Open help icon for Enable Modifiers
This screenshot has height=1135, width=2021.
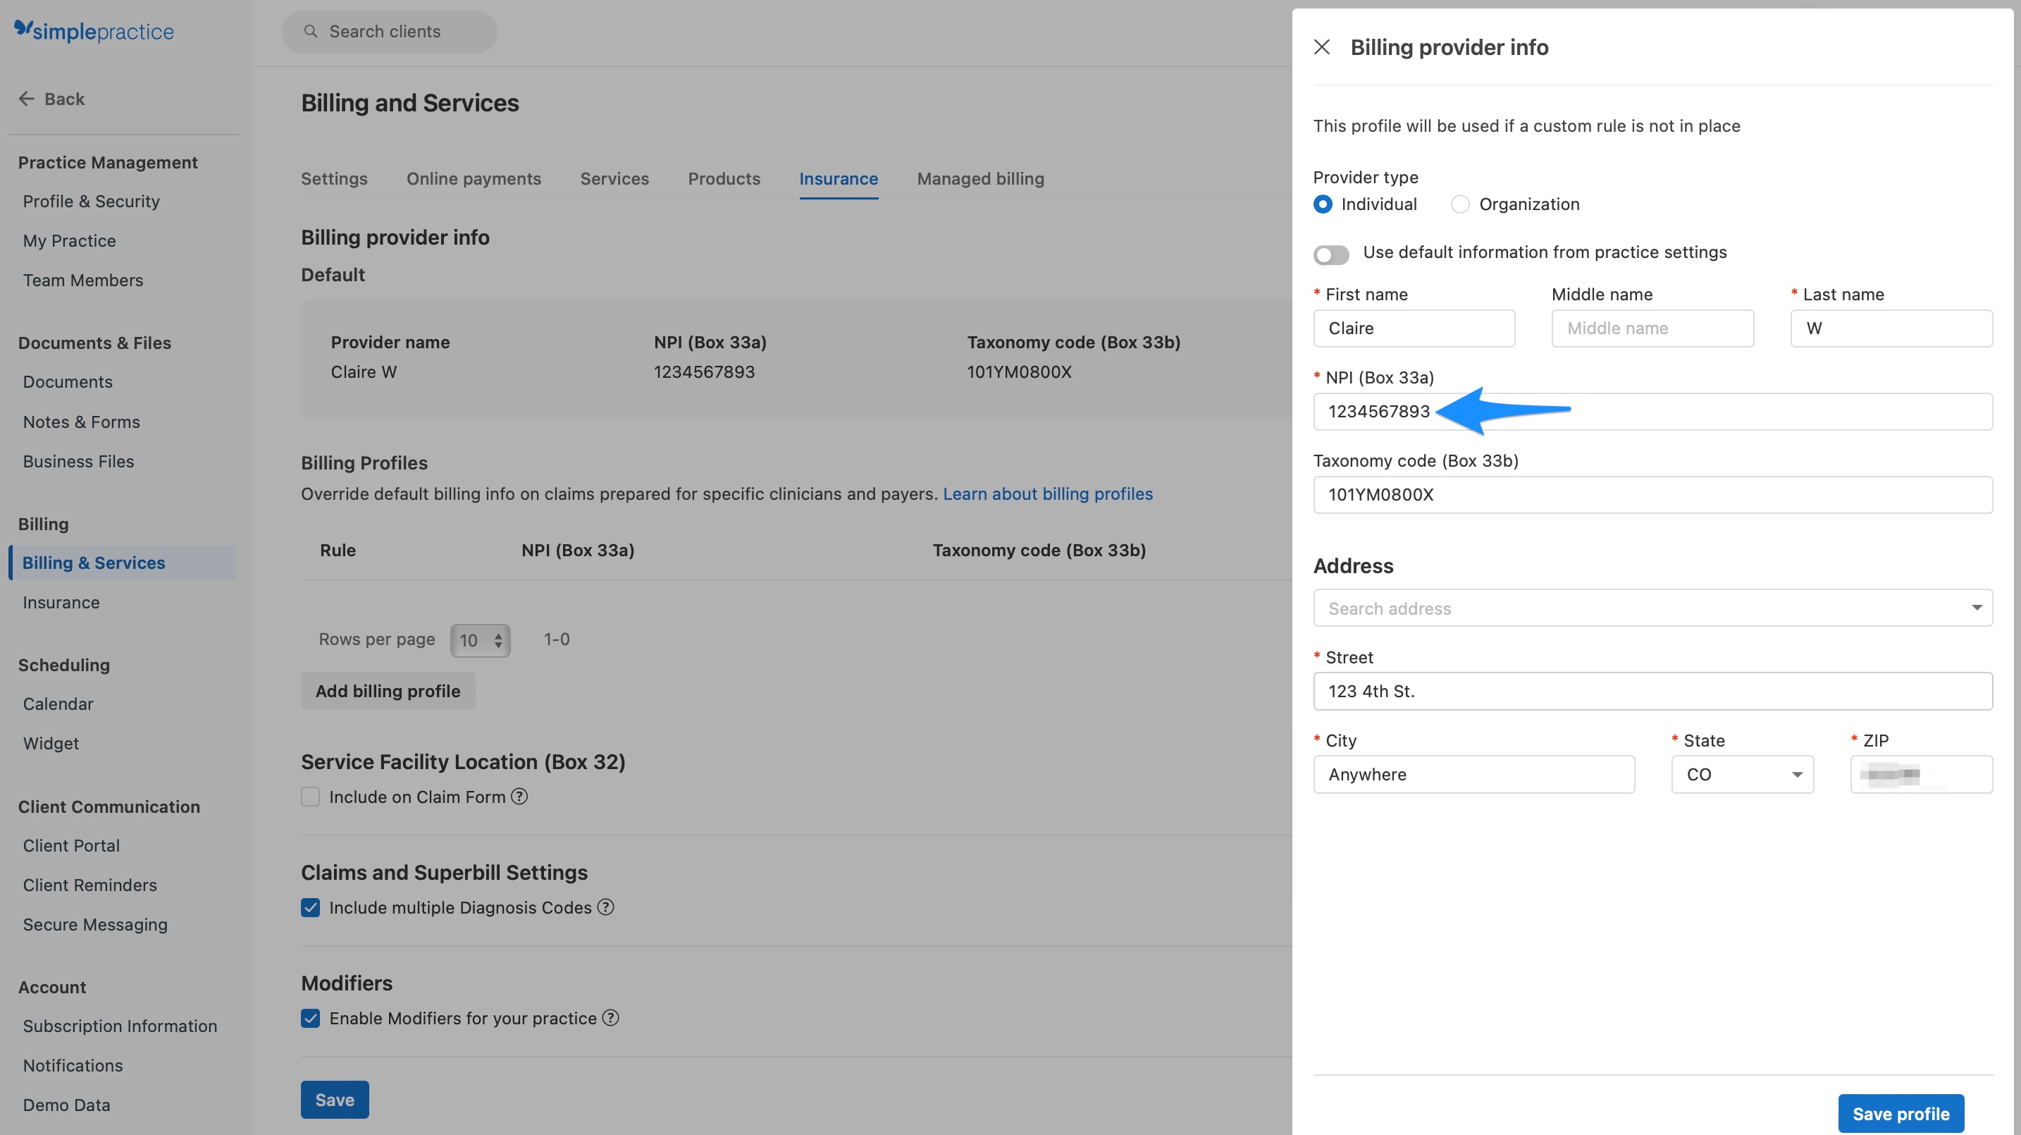click(x=610, y=1018)
